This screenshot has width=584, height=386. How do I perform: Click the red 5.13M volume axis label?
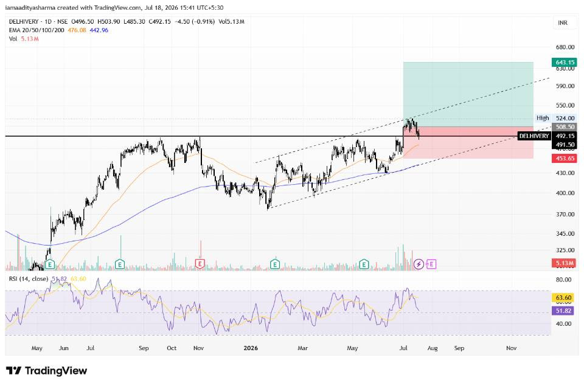click(x=565, y=263)
